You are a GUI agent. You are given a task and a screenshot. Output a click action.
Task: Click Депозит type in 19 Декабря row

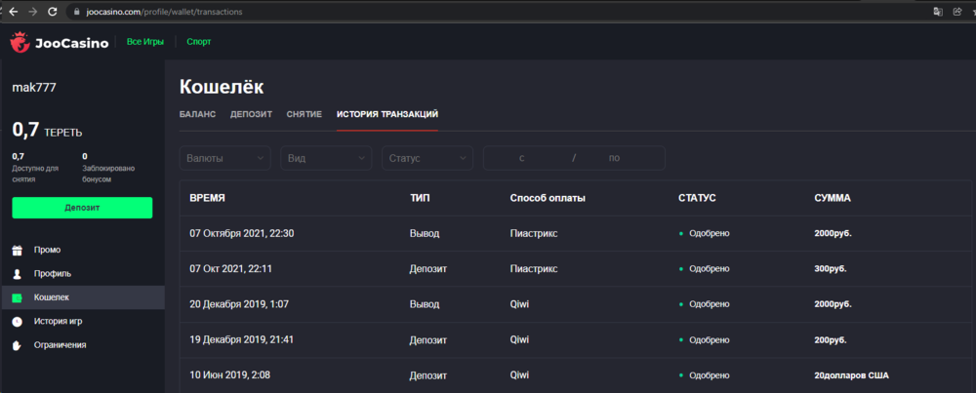[x=428, y=340]
